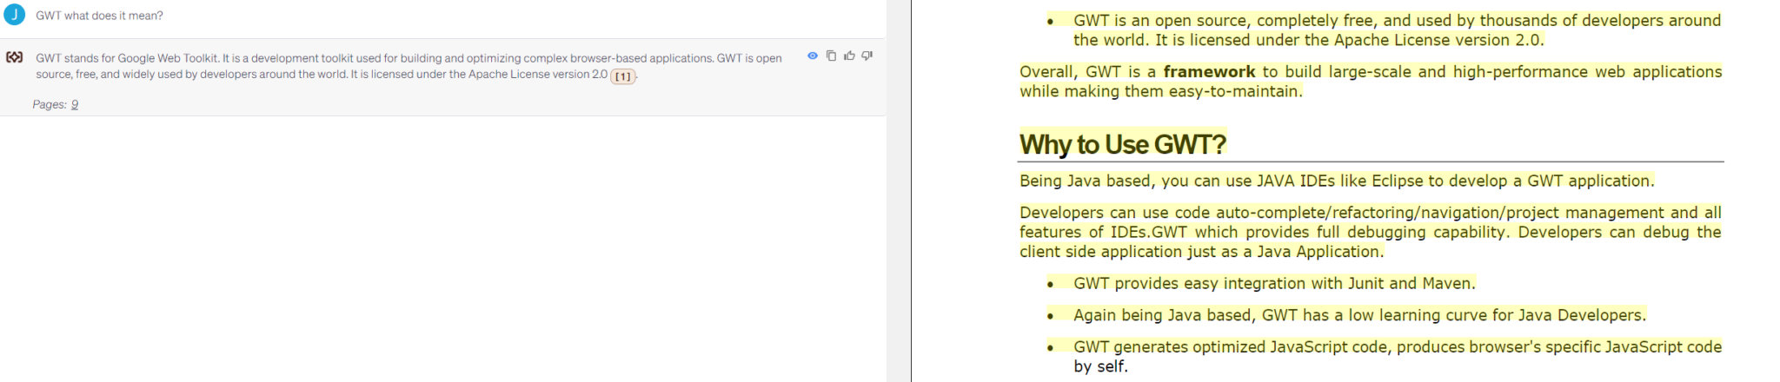Click the bold word 'framework' in document

click(1209, 72)
